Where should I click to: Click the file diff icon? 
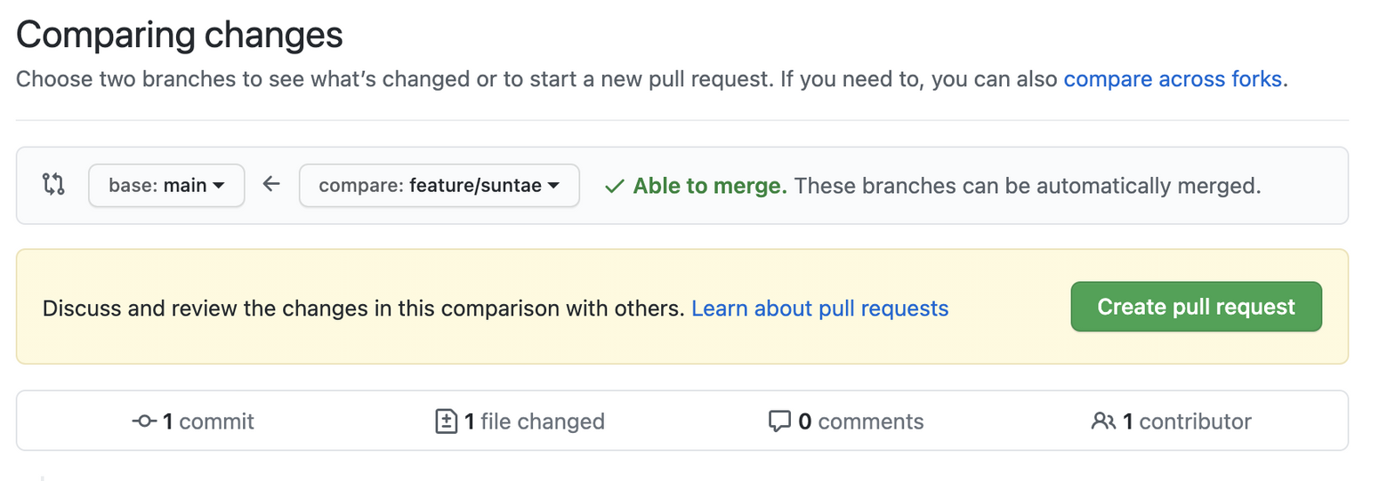(x=446, y=421)
